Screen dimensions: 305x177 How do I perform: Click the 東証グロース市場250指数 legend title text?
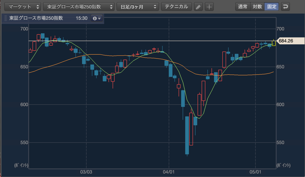[x=36, y=18]
